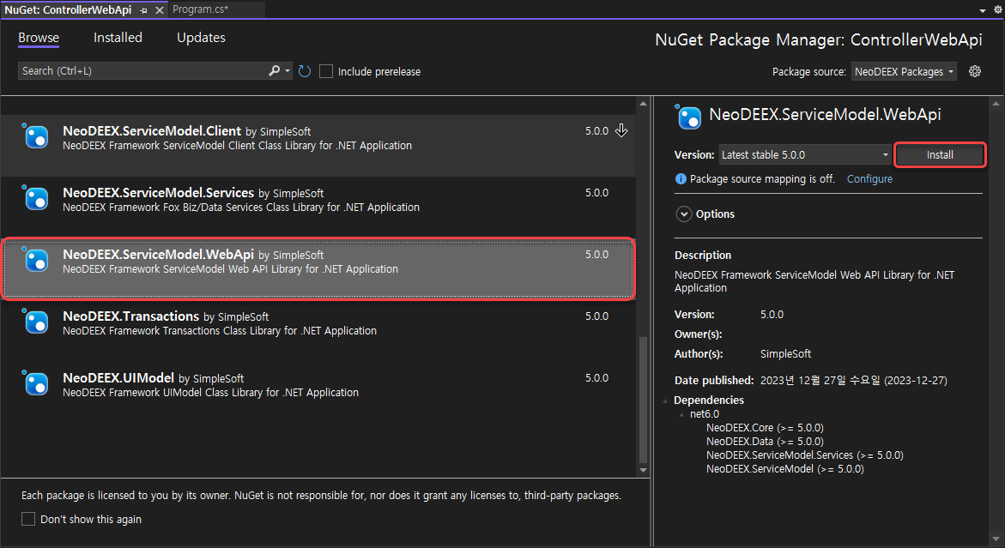Check Don't show this again

pos(28,519)
